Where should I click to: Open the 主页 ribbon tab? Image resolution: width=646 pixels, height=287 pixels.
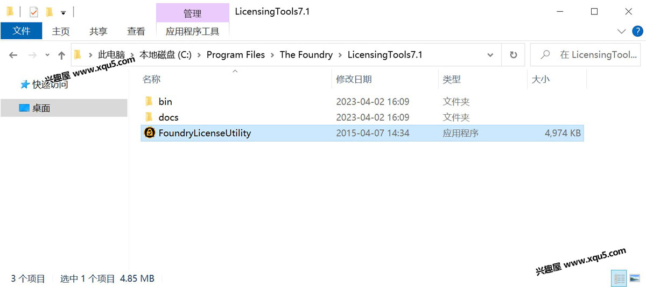[x=61, y=31]
